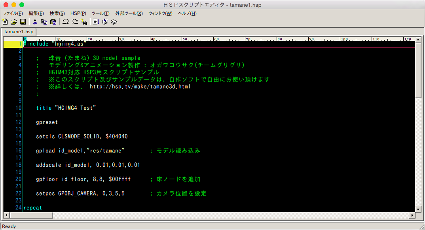Open the ファイル(F) menu
Viewport: 425px width, 230px height.
tap(13, 13)
